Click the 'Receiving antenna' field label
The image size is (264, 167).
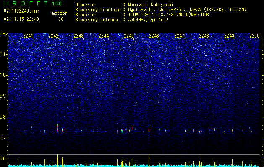click(x=97, y=20)
